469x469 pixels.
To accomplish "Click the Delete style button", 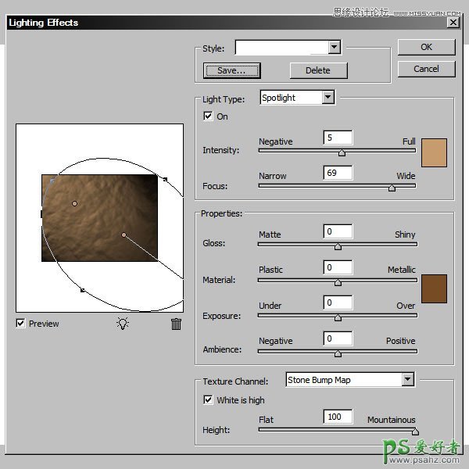I will pyautogui.click(x=317, y=70).
